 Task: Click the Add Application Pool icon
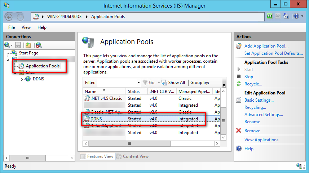[x=239, y=46]
